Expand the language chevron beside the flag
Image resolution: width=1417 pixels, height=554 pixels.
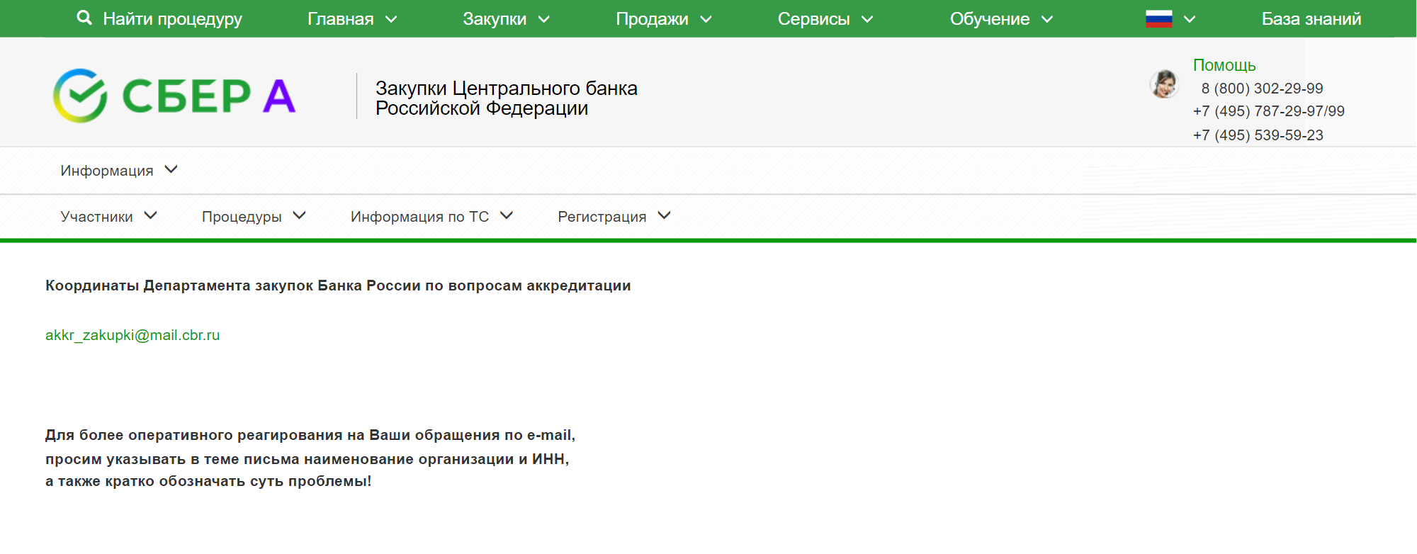pyautogui.click(x=1190, y=20)
